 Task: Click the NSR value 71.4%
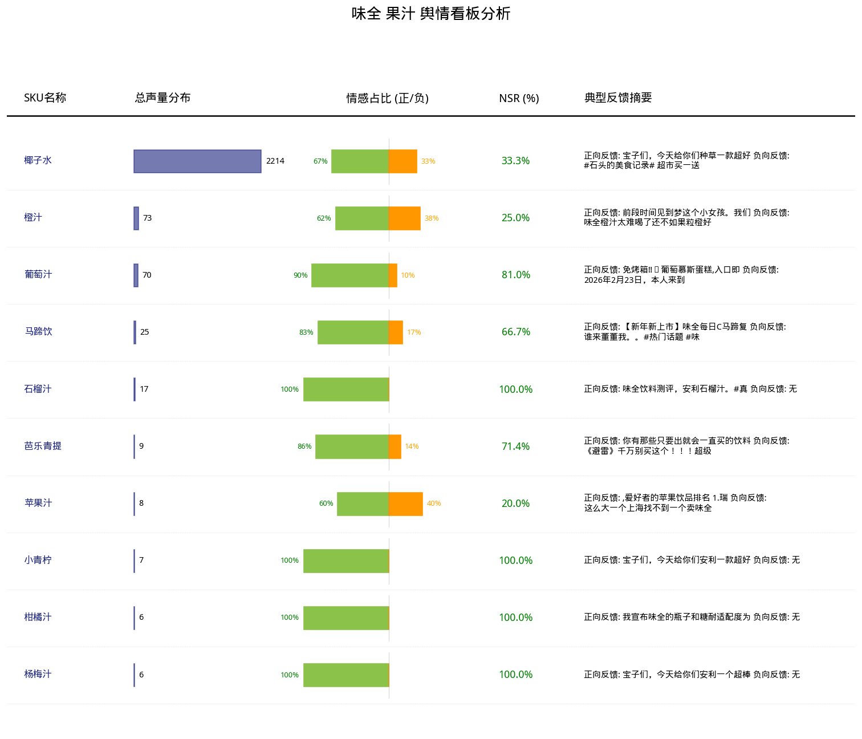pyautogui.click(x=515, y=446)
